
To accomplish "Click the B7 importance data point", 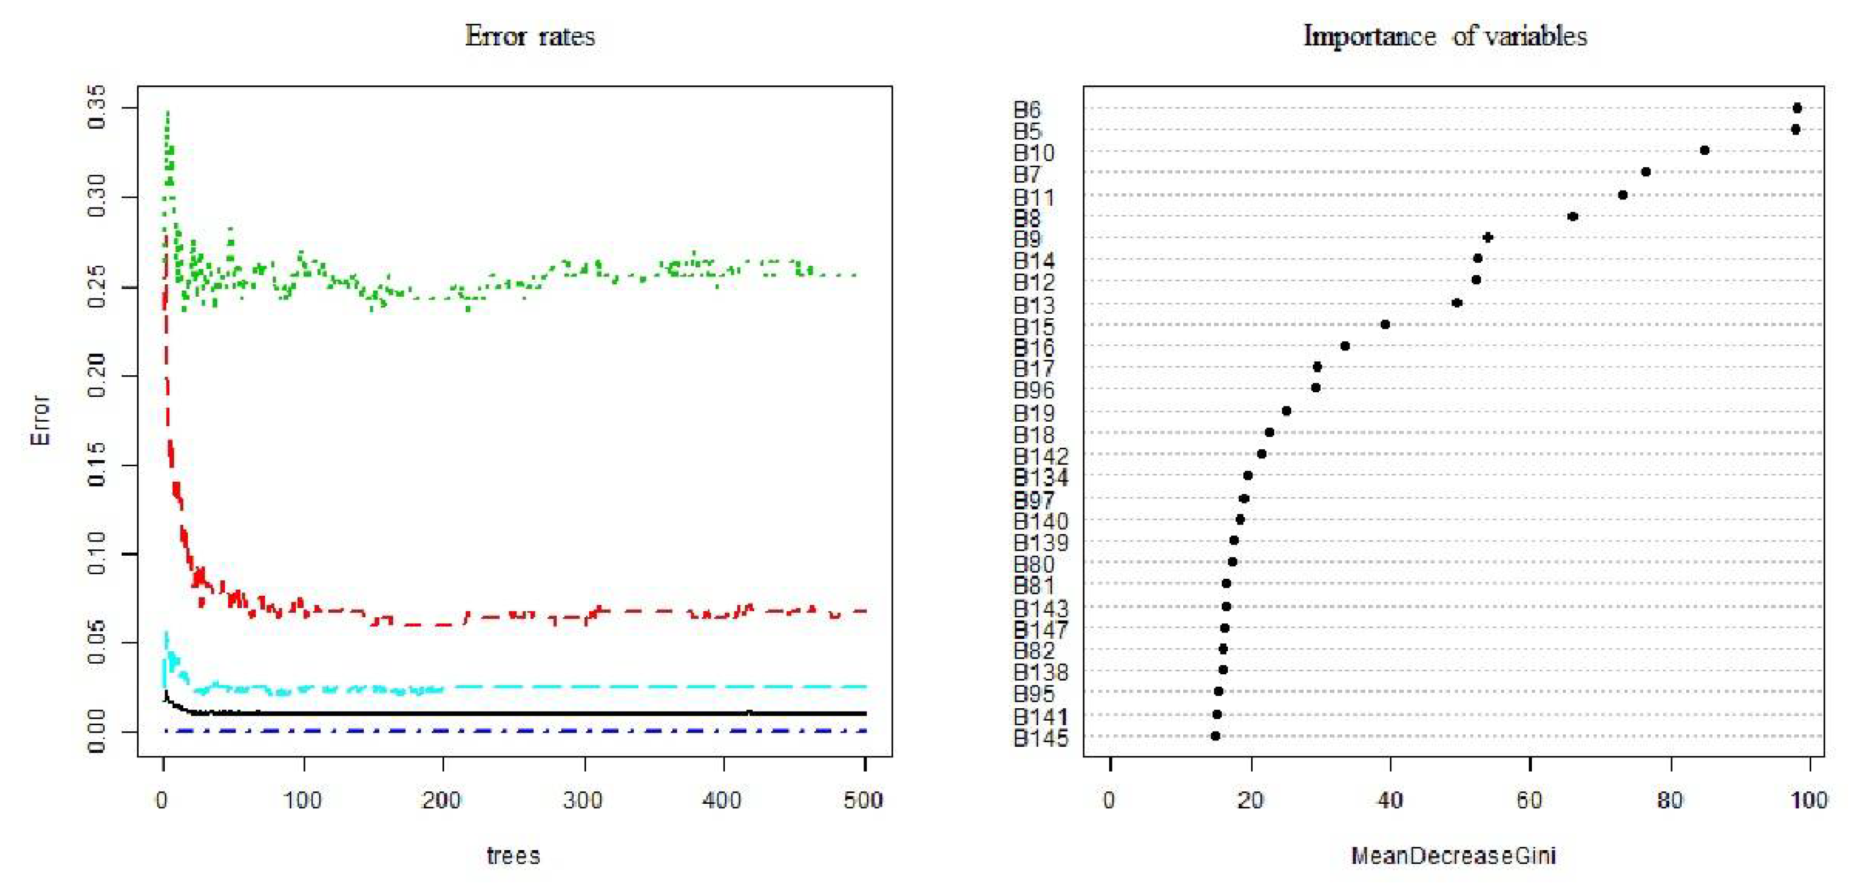I will point(1646,172).
